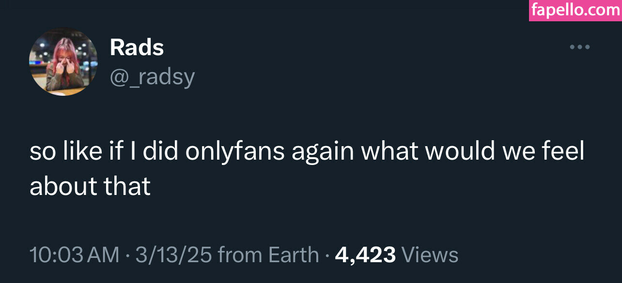Click the 4,423 view count number
Viewport: 622px width, 283px height.
tap(365, 255)
